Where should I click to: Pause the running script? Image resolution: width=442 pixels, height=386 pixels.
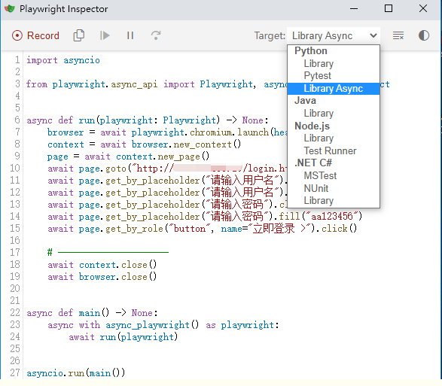(130, 35)
